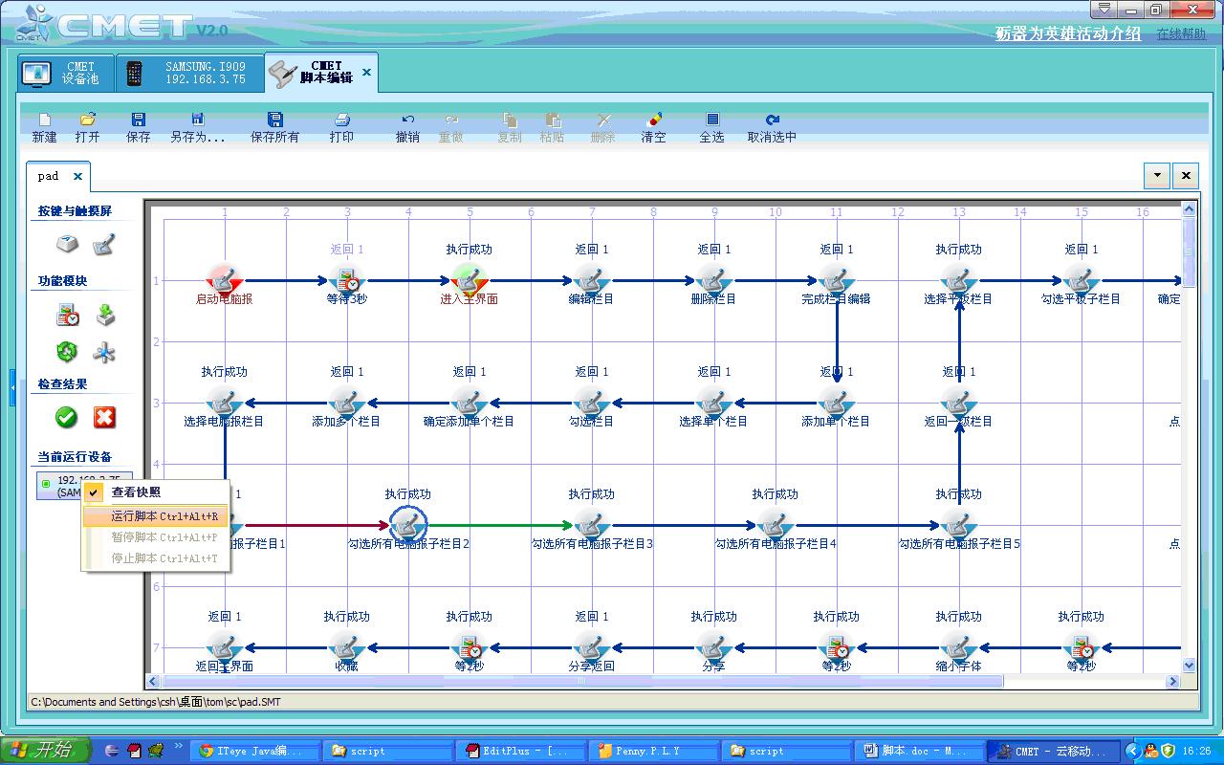
Task: Click the 保存 (Save) toolbar icon
Action: 139,120
